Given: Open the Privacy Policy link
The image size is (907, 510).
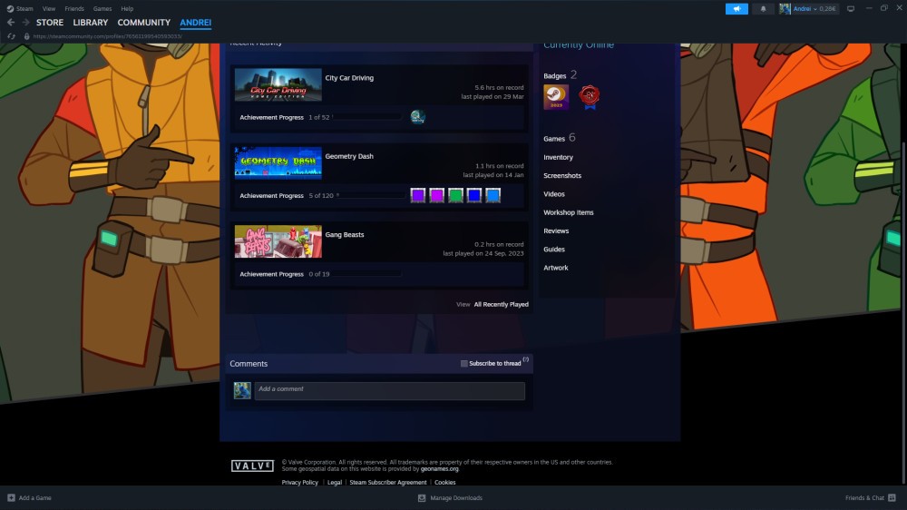Looking at the screenshot, I should [x=299, y=482].
